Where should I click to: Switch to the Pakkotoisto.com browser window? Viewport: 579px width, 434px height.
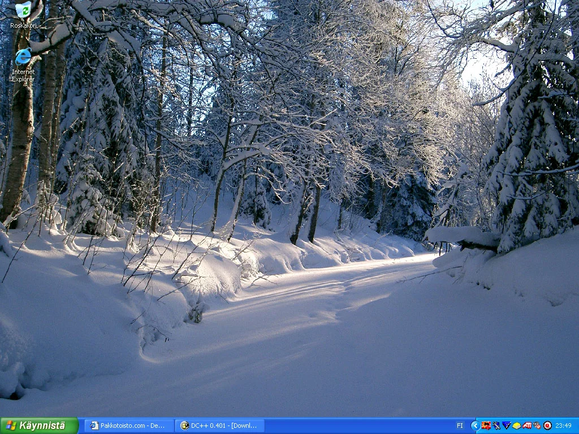pos(129,426)
